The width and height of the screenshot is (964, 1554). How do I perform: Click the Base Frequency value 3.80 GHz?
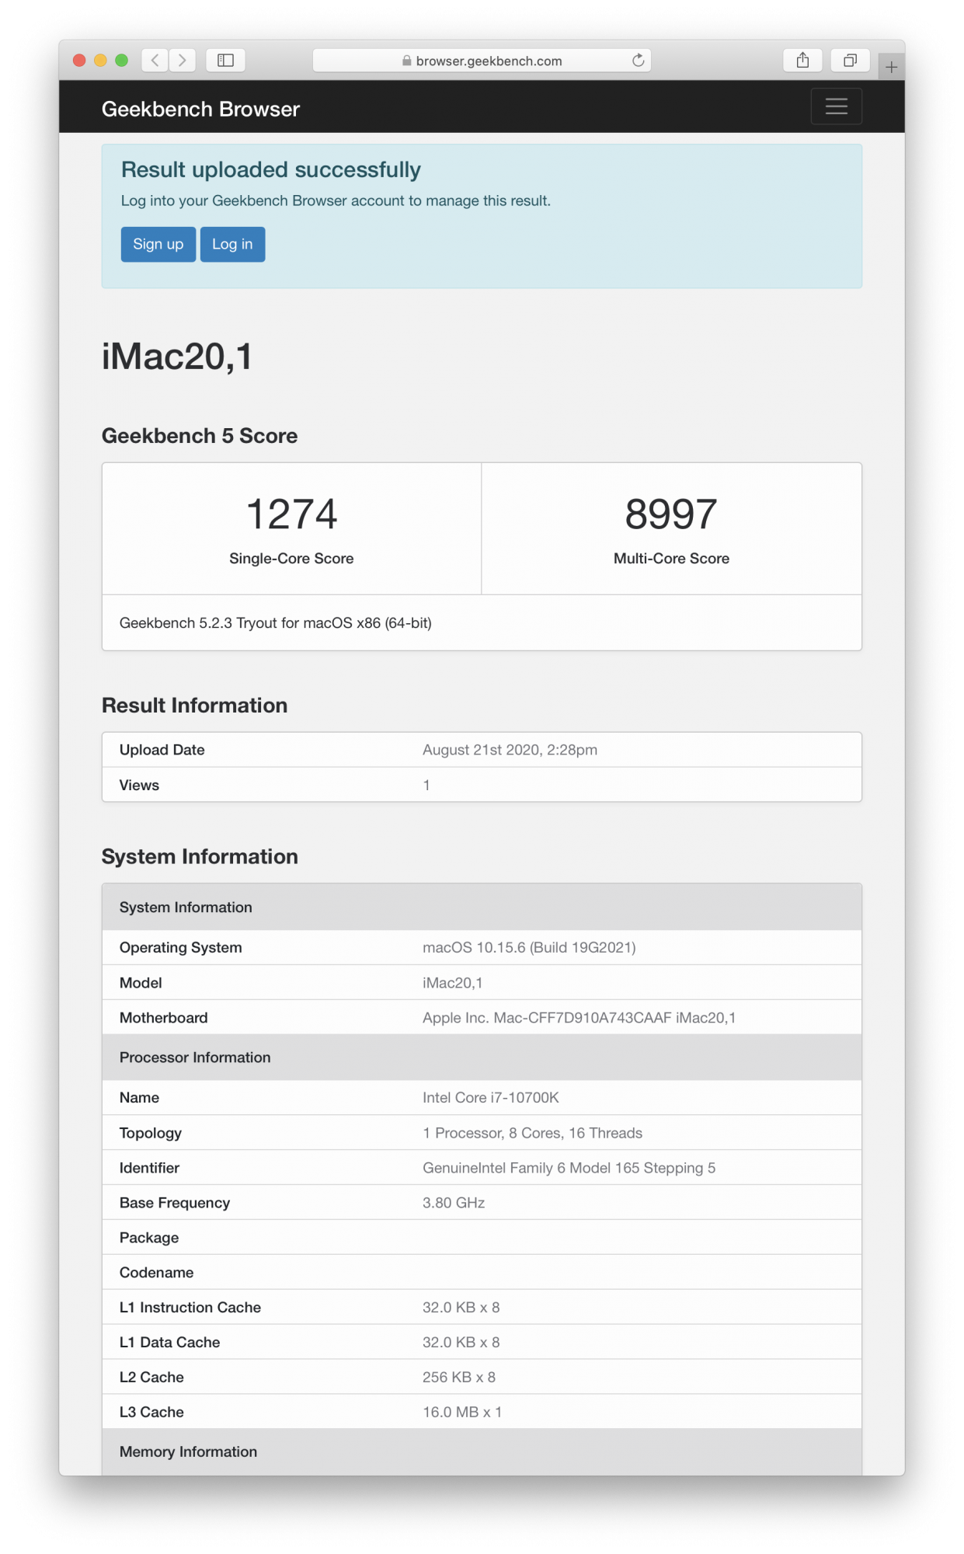pyautogui.click(x=454, y=1203)
